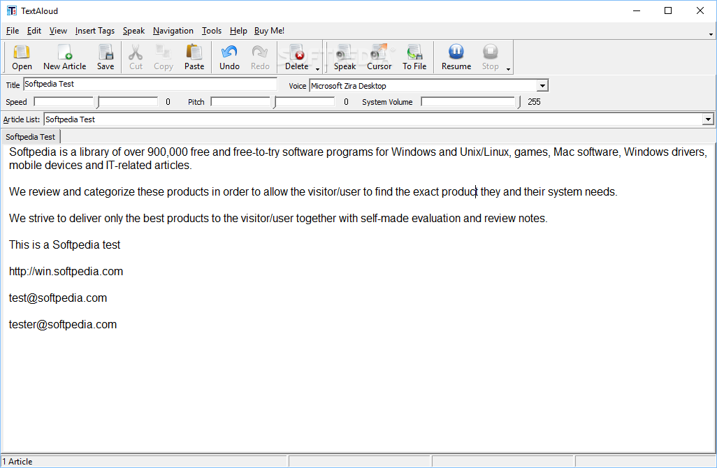Open the Insert Tags menu
Viewport: 717px width, 468px height.
point(94,31)
